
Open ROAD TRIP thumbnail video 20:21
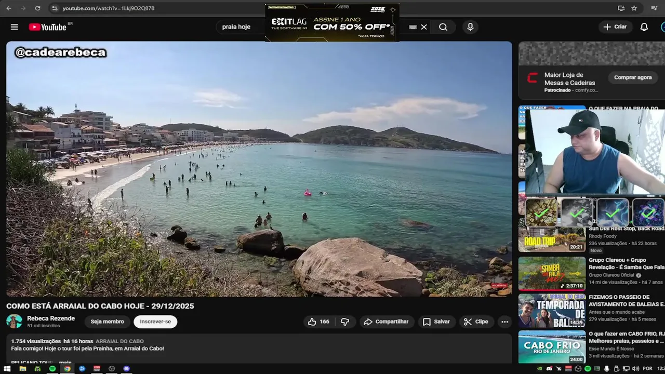pyautogui.click(x=552, y=239)
